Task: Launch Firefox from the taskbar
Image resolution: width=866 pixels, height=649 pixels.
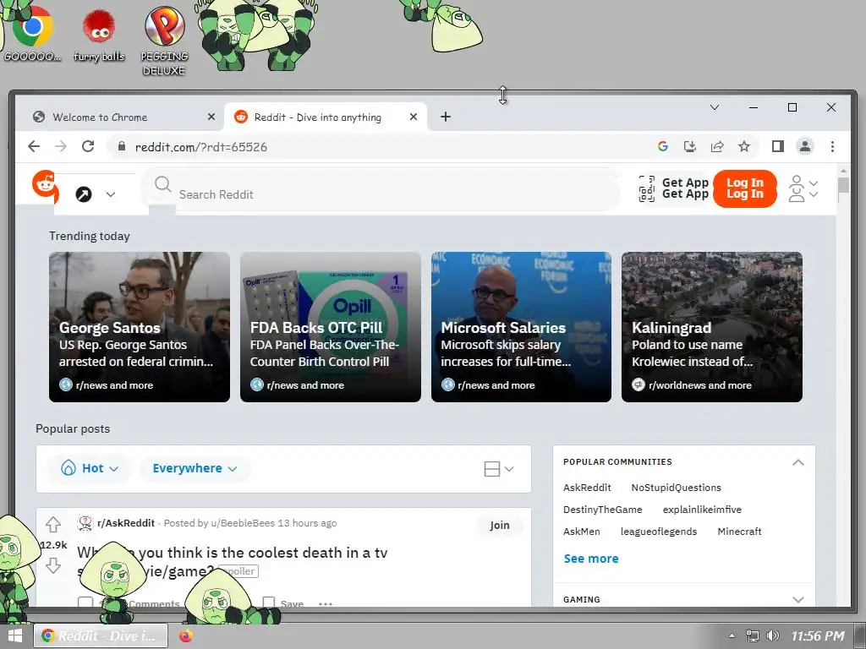Action: click(186, 635)
